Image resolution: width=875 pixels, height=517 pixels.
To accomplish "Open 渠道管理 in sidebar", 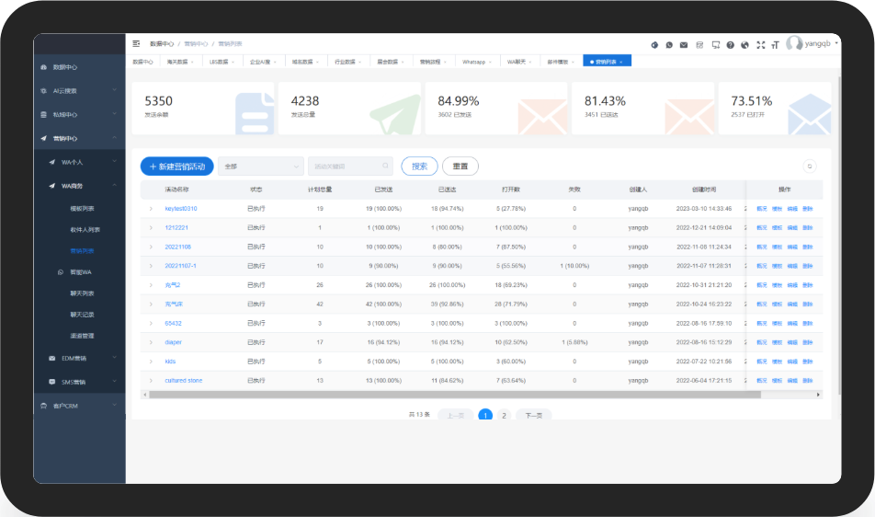I will click(x=82, y=336).
